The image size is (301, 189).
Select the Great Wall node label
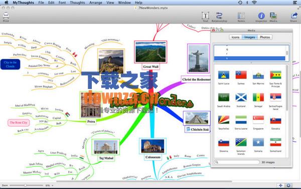150,67
